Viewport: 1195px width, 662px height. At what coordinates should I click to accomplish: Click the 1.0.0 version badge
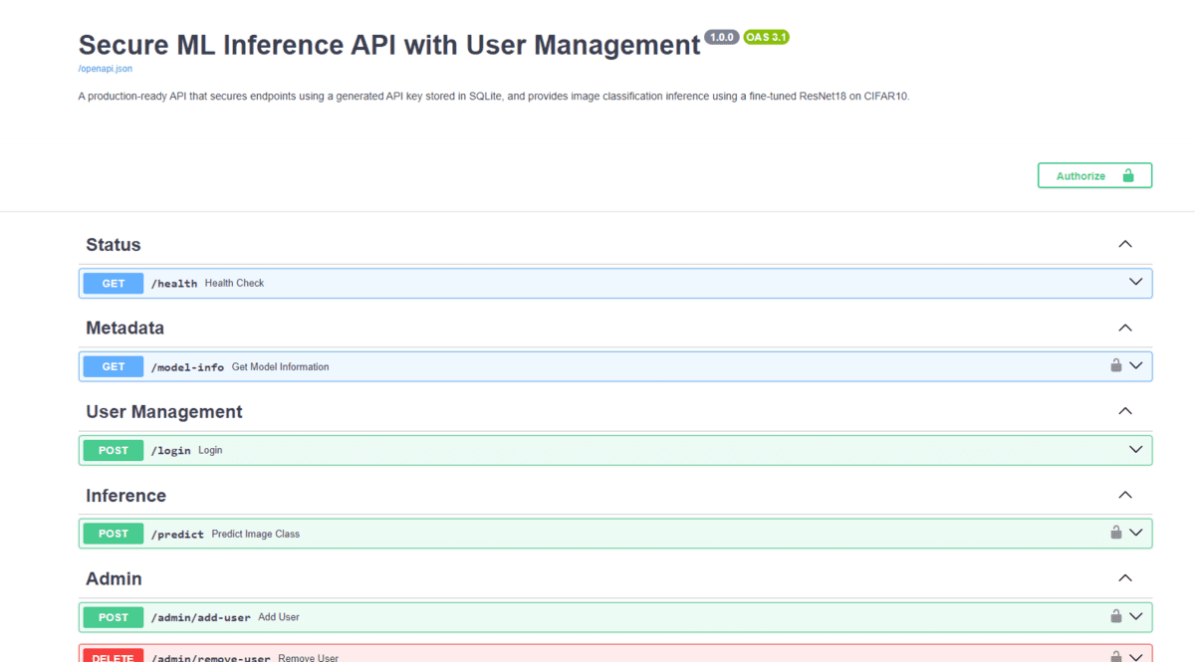(721, 37)
